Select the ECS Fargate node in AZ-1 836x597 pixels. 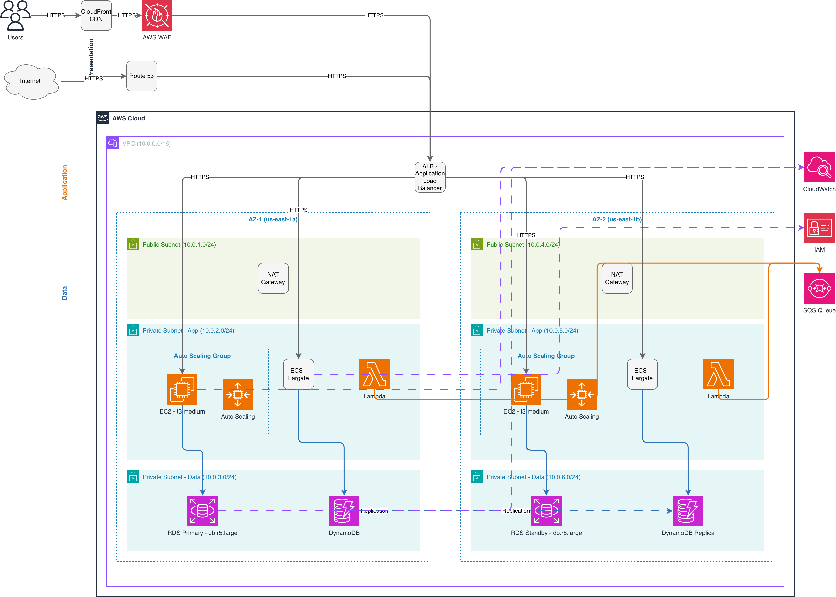299,374
